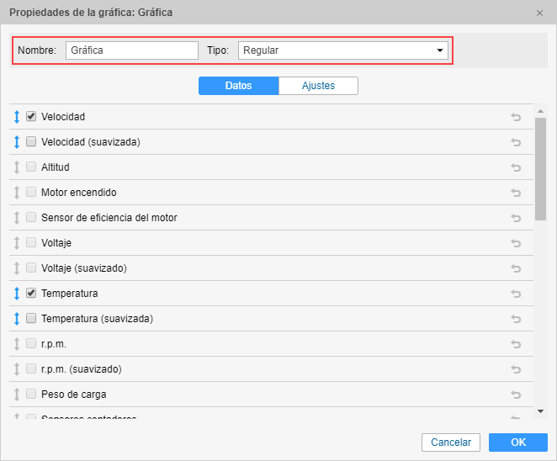
Task: Click the reorder arrows beside Motor encendido
Action: (x=16, y=193)
